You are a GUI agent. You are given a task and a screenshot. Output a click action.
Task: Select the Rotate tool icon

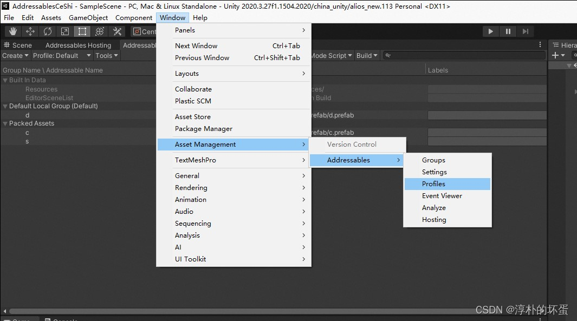[x=48, y=31]
